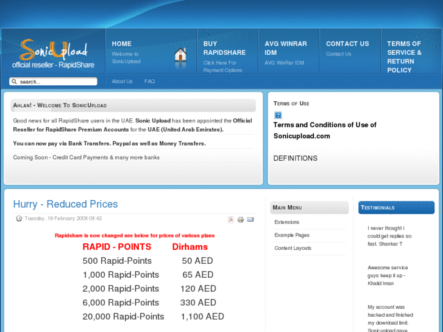
Task: Open the FAQ link
Action: 149,82
